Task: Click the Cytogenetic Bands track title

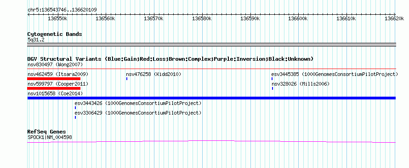Action: pyautogui.click(x=55, y=34)
